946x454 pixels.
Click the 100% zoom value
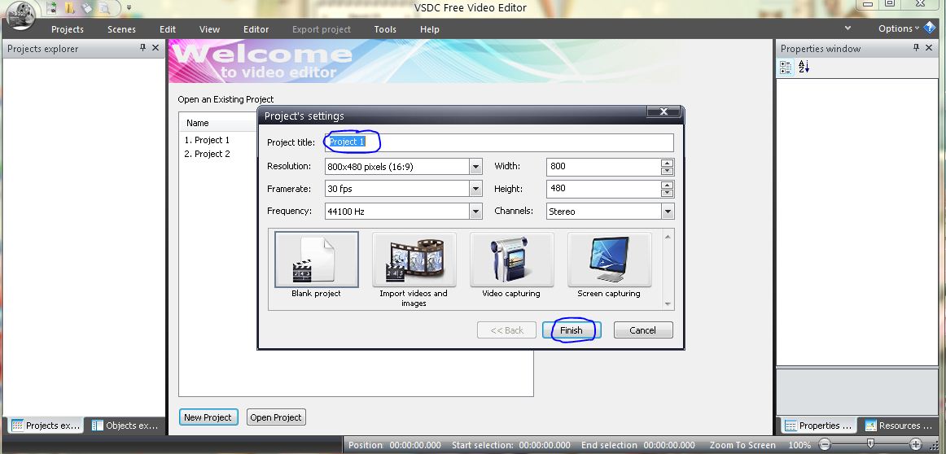(x=800, y=445)
